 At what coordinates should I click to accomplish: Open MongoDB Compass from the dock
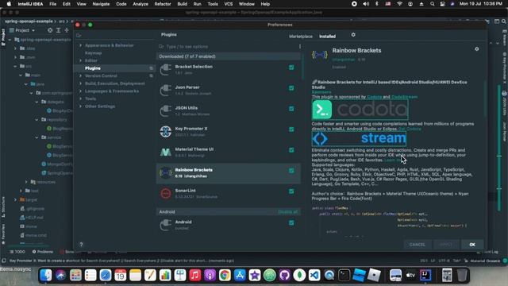tap(299, 276)
